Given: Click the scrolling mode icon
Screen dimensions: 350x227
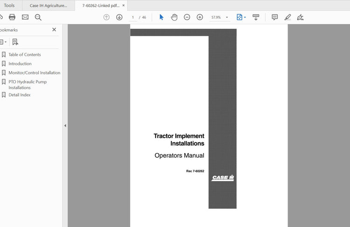Looking at the screenshot, I should point(256,17).
